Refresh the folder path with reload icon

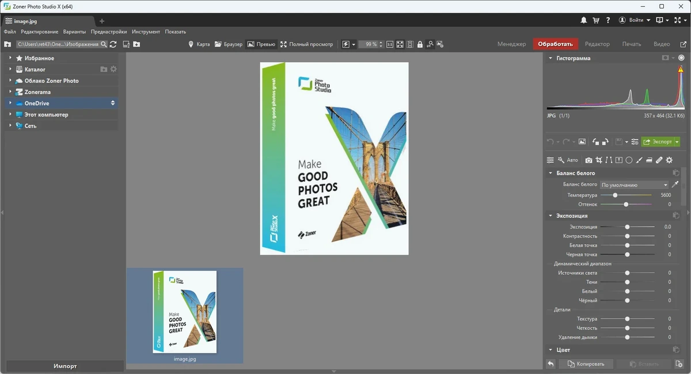tap(113, 44)
